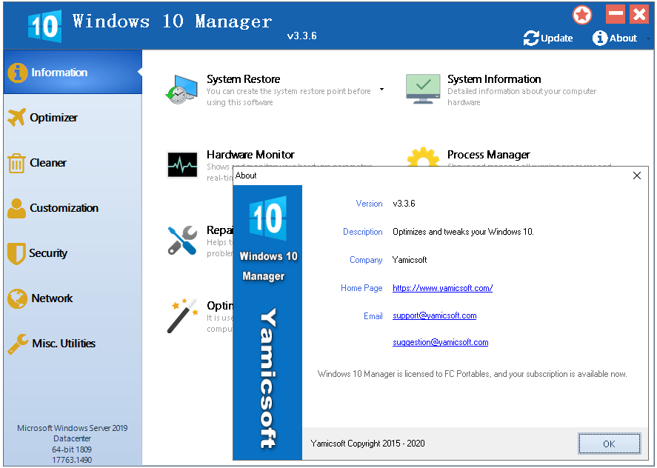
Task: Expand the small arrow next to About
Action: tap(648, 39)
